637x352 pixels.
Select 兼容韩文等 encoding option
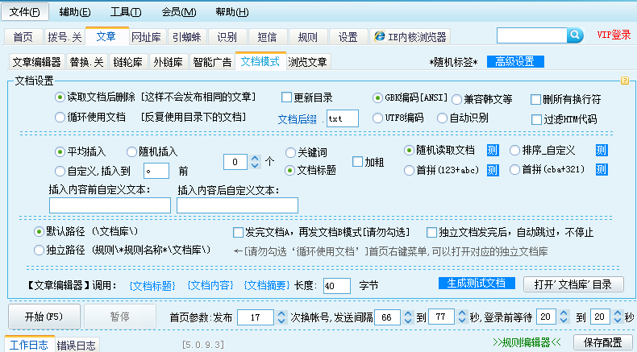coord(456,99)
